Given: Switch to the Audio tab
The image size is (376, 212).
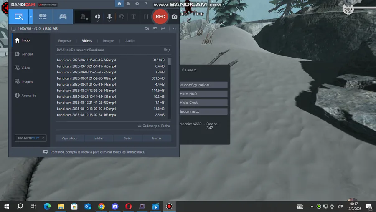Looking at the screenshot, I should click(x=130, y=41).
